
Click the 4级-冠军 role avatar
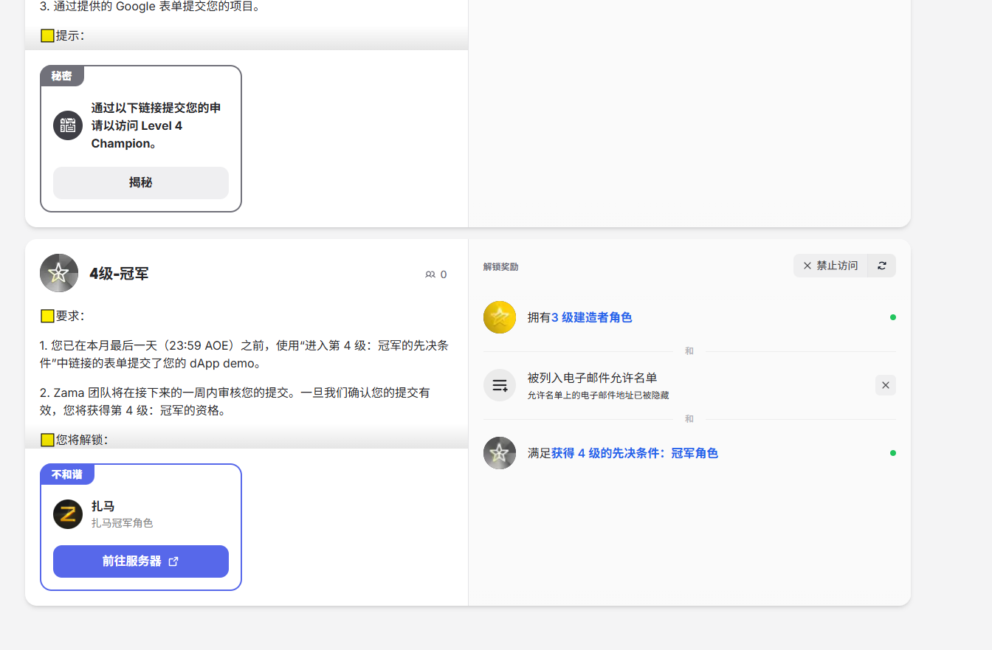point(59,273)
